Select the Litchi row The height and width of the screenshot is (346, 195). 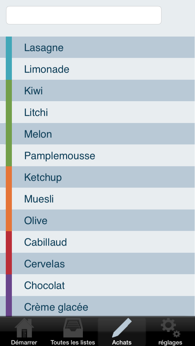(x=97, y=112)
